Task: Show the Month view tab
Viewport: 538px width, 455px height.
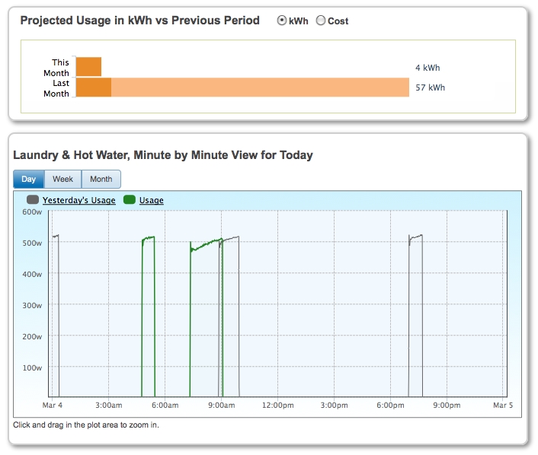Action: [101, 180]
